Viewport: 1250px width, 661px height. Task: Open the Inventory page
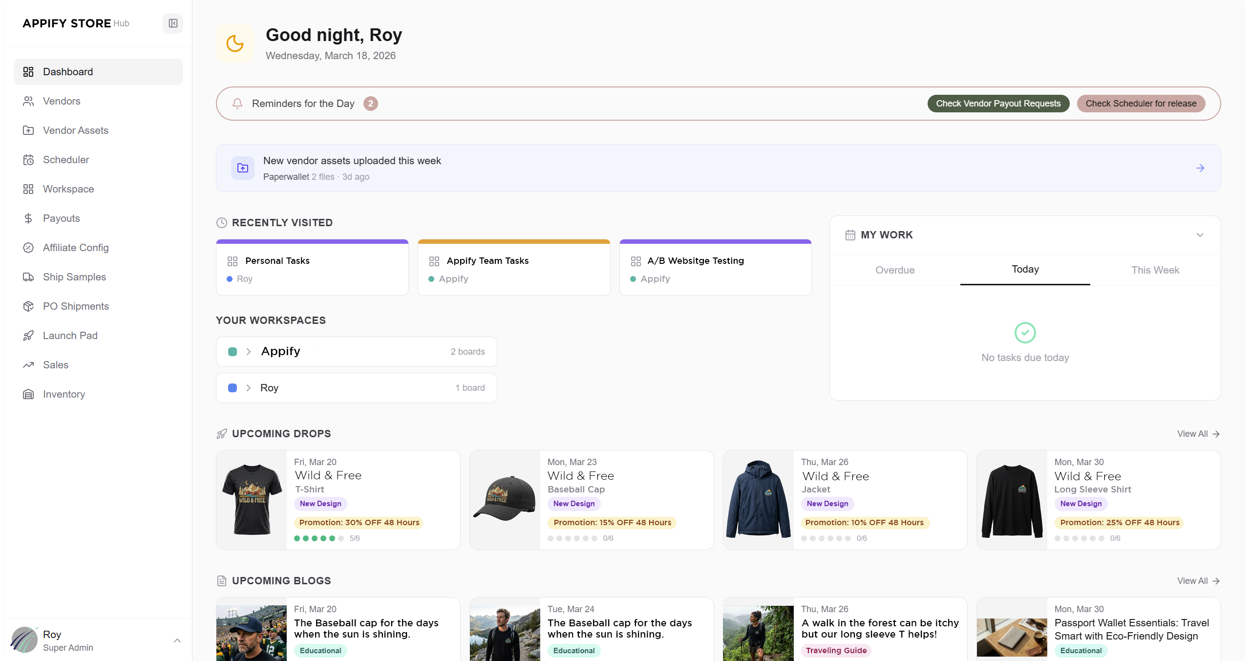coord(64,394)
